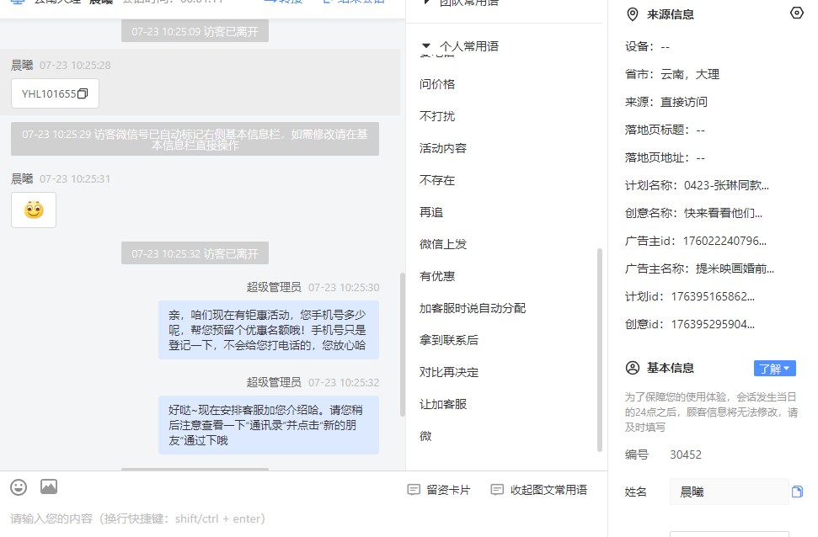Select the 不打扰 quick phrase
The width and height of the screenshot is (818, 537).
tap(437, 116)
